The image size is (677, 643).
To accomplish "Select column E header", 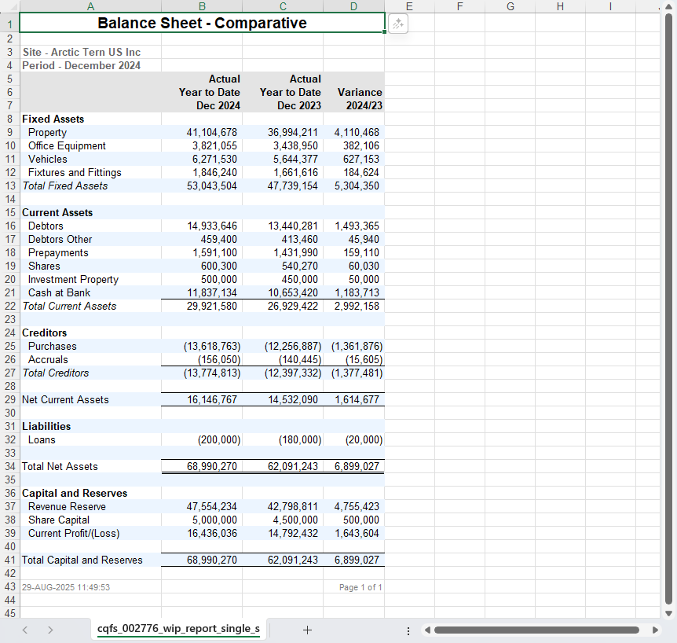I will point(409,6).
